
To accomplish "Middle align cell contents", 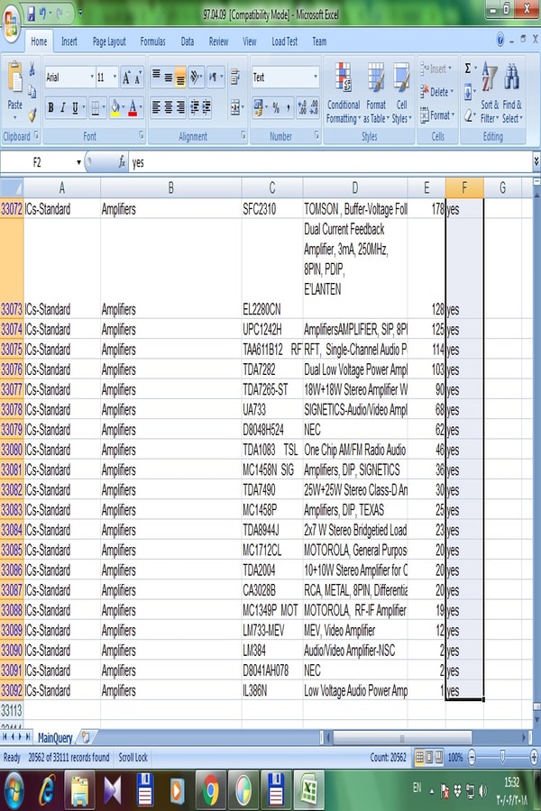I will pyautogui.click(x=169, y=77).
